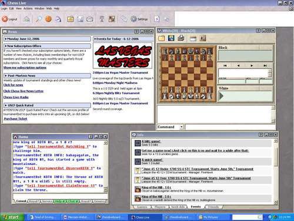Open the Window menu
The height and width of the screenshot is (221, 294).
click(x=39, y=8)
